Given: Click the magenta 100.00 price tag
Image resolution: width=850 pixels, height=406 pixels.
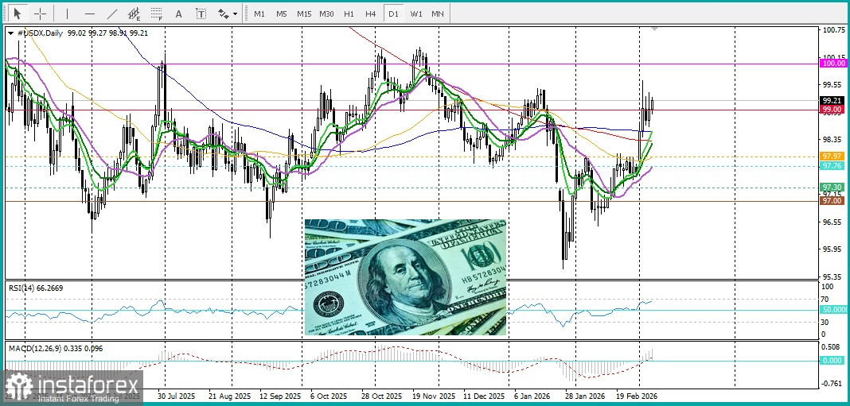Looking at the screenshot, I should click(832, 64).
